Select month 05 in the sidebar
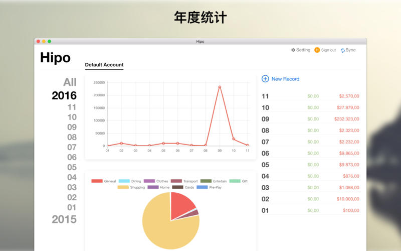 point(72,167)
